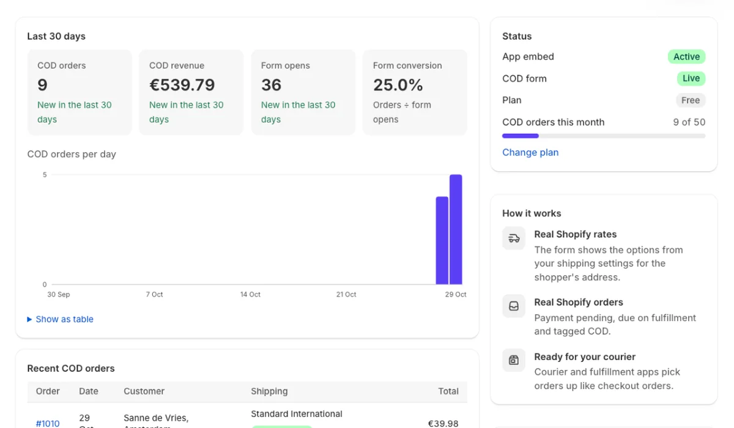Click the How it works heading
The image size is (734, 428).
pos(532,213)
